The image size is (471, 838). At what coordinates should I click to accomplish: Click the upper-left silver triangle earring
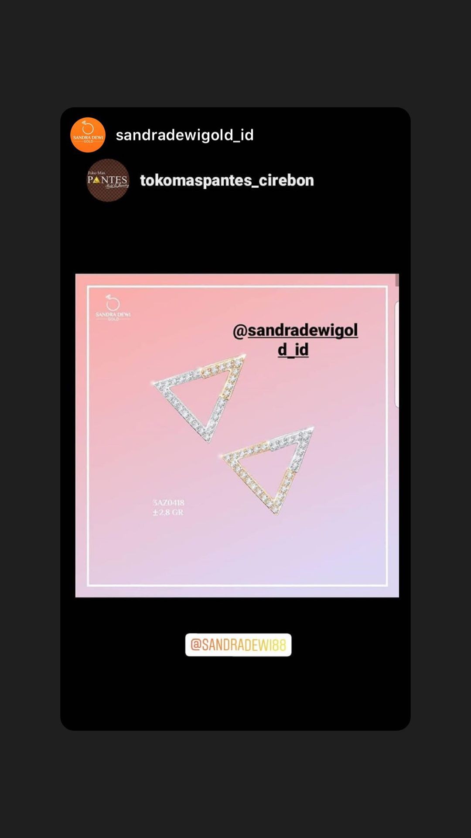click(x=198, y=397)
